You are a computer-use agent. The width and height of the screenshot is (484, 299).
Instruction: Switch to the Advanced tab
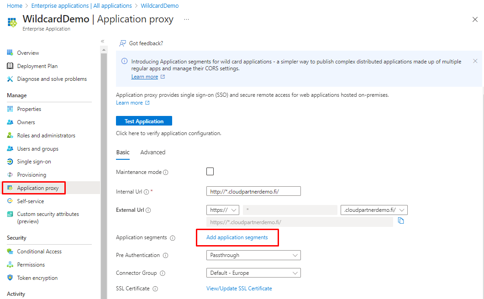[x=153, y=152]
